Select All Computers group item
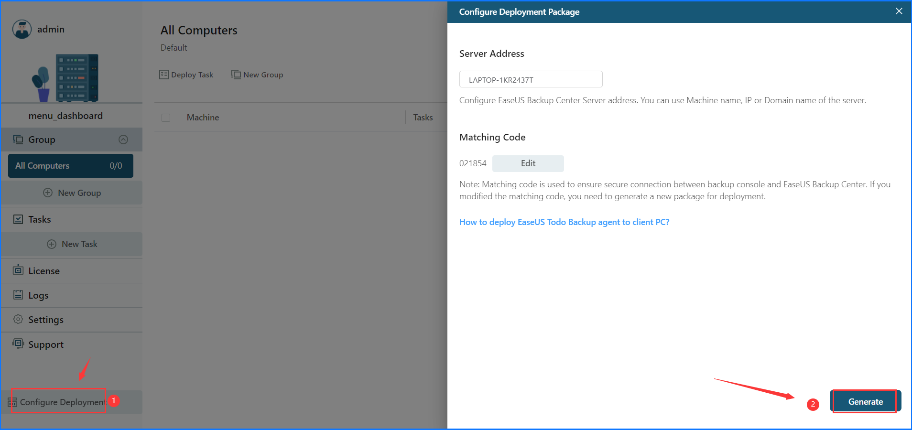912x430 pixels. 70,166
